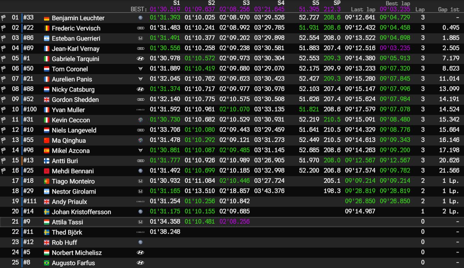Click the orange class bar beside #13
Viewport: 464px width, 268px height.
click(22, 161)
